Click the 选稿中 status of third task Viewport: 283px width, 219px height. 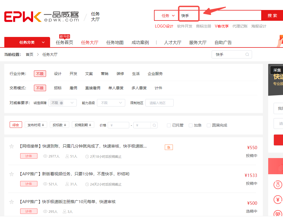[x=251, y=211]
